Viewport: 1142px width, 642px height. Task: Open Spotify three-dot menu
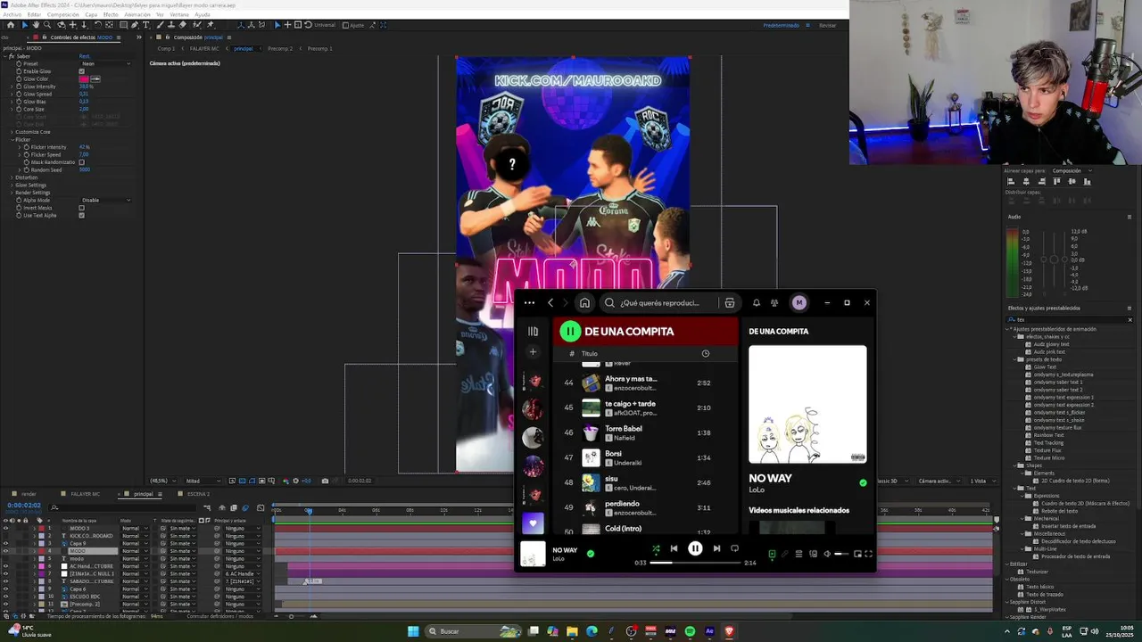click(529, 303)
